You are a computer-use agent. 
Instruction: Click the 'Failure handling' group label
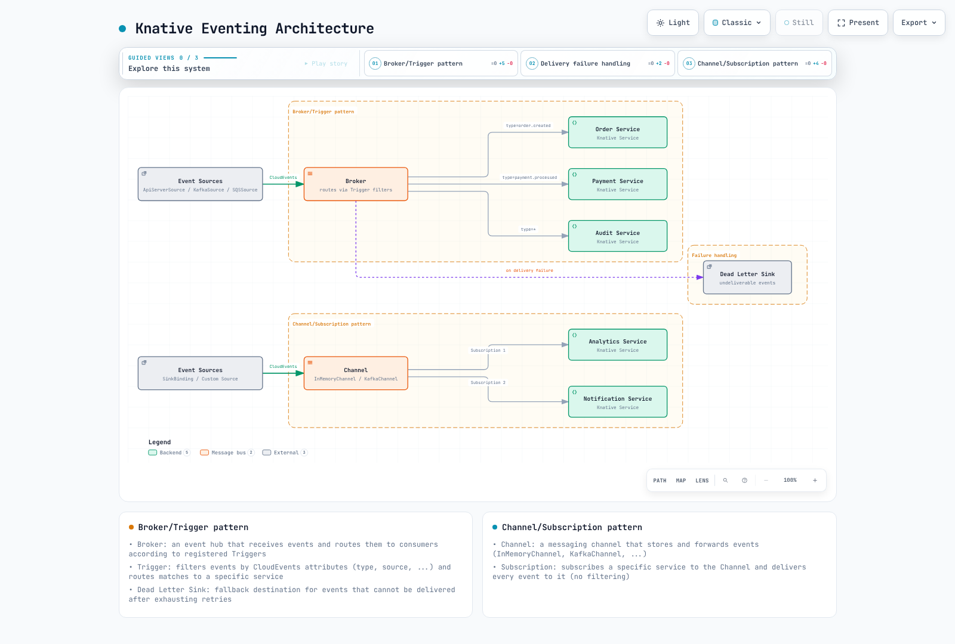[714, 255]
